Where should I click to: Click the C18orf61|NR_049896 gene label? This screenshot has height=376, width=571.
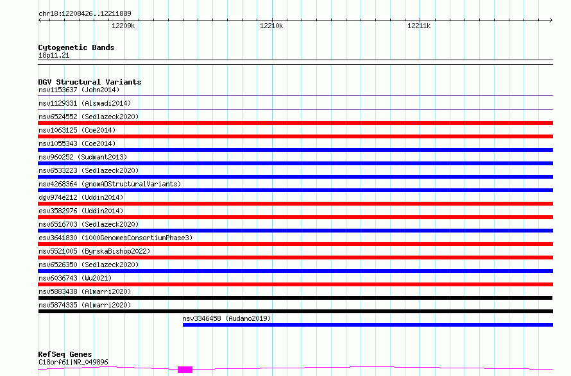pos(73,362)
